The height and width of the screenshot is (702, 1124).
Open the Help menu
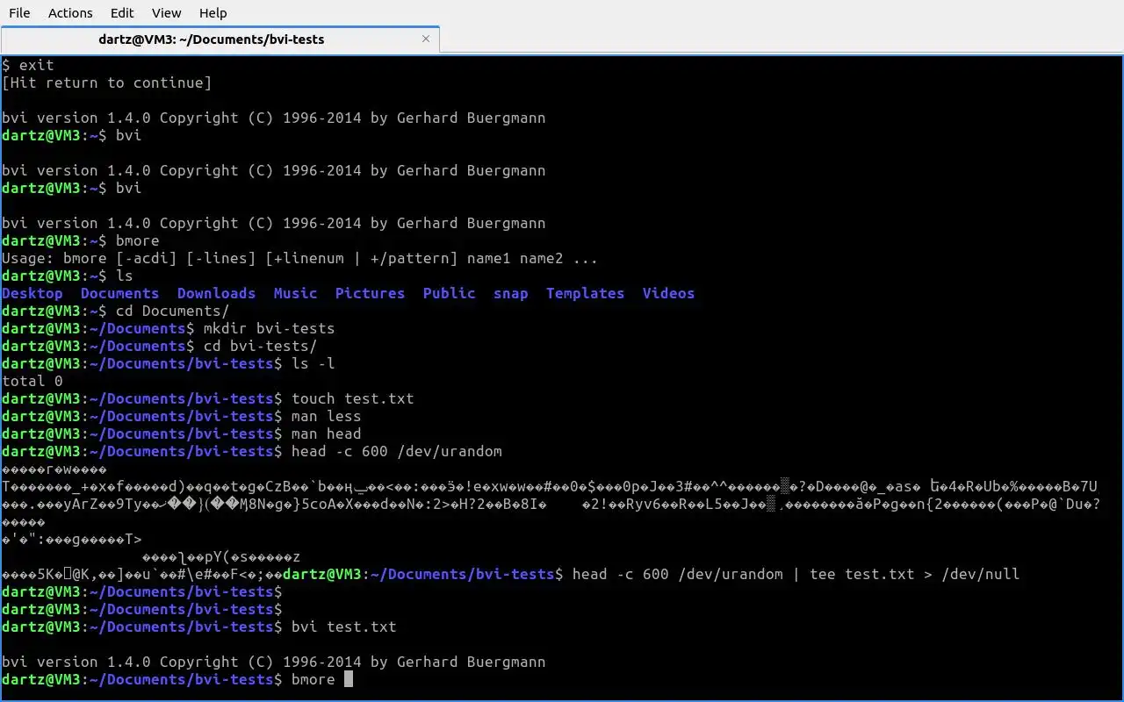213,13
